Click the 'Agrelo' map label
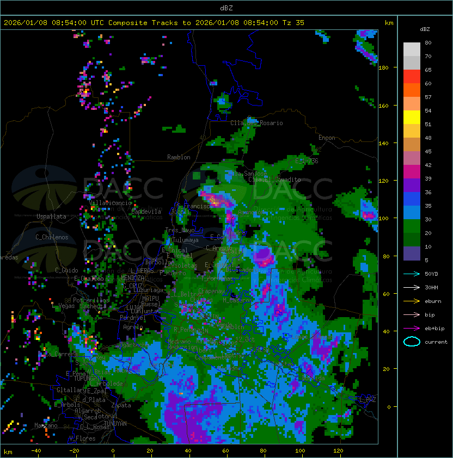 point(133,327)
